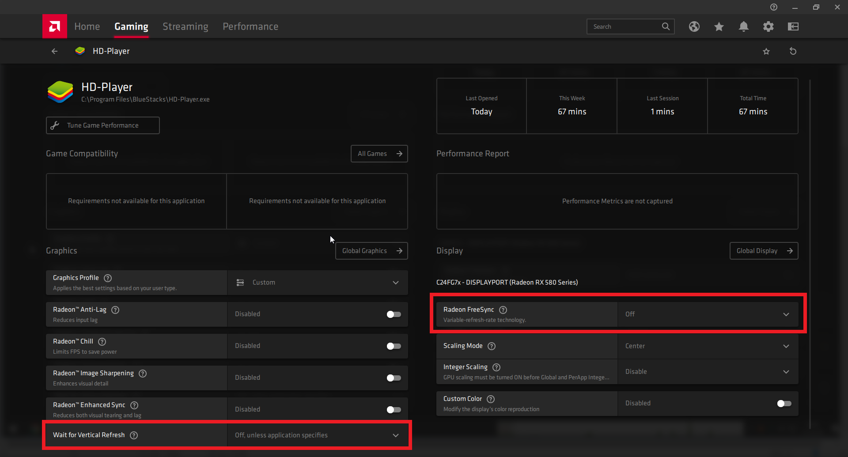
Task: Click the Last Opened Today stat tile
Action: coord(481,106)
